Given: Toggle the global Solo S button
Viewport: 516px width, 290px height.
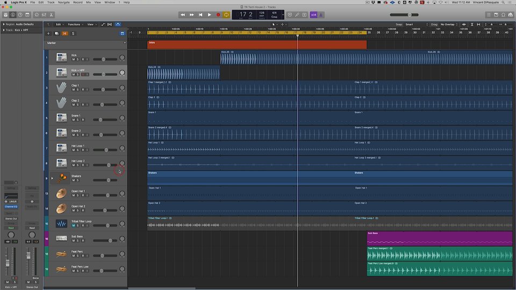Looking at the screenshot, I should [x=73, y=33].
